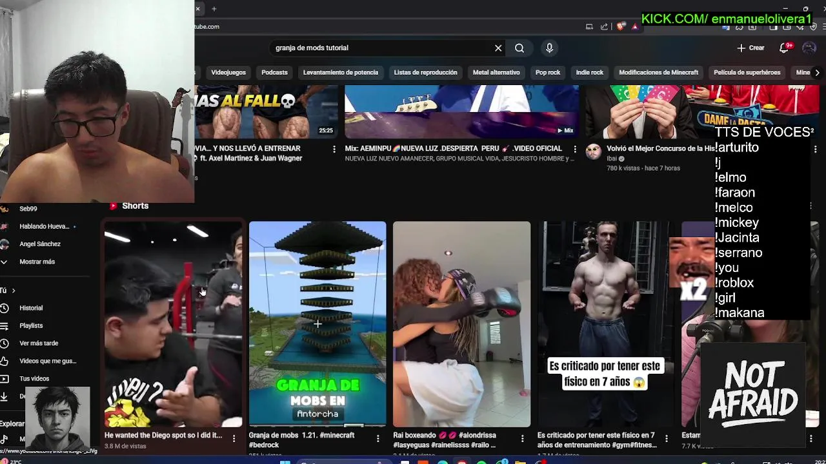Select the Metal alternativo chip
Image resolution: width=826 pixels, height=464 pixels.
coord(496,72)
